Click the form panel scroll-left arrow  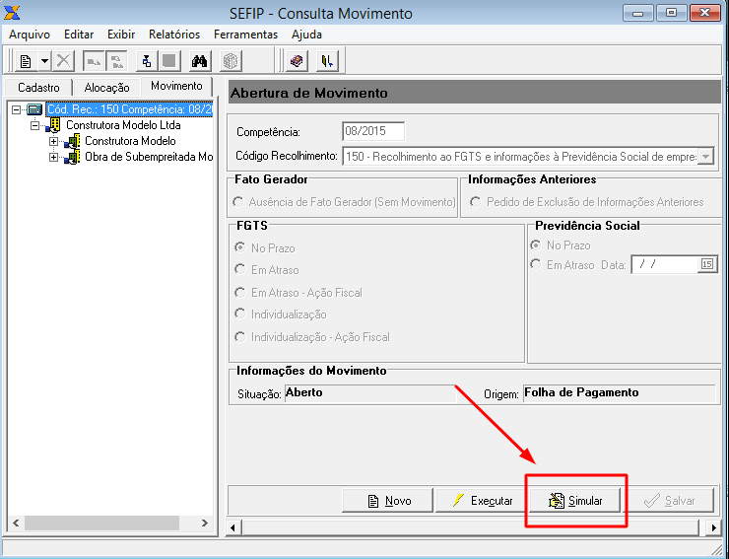[x=232, y=527]
